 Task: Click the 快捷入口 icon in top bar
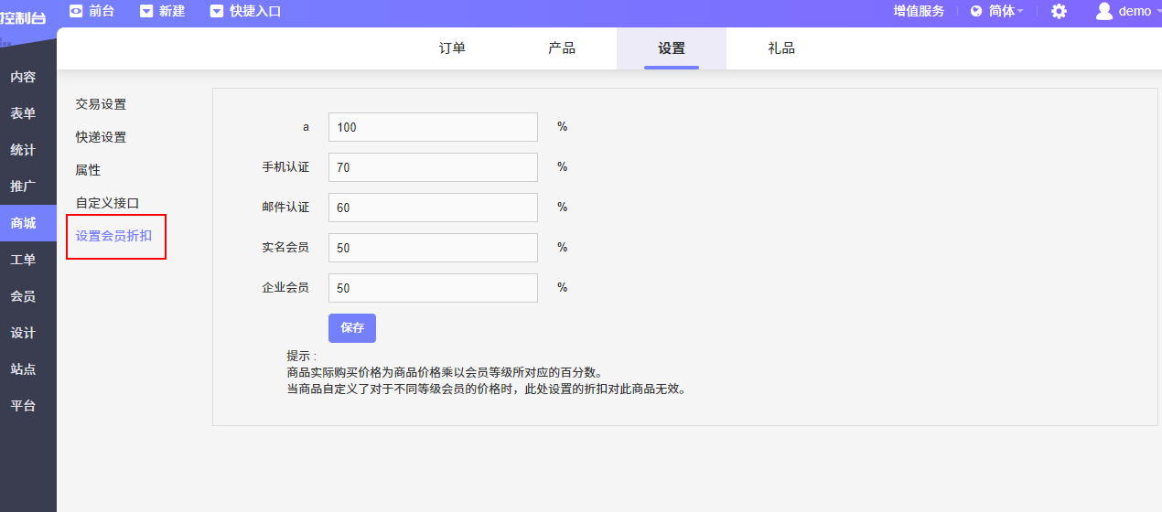click(x=217, y=11)
